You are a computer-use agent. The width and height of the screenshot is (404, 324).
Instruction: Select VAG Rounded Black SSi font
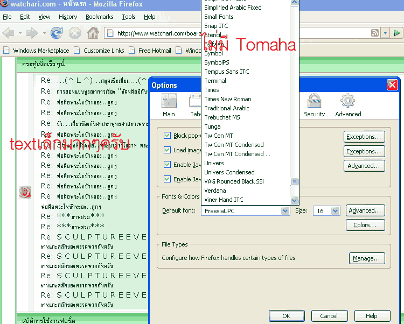234,181
